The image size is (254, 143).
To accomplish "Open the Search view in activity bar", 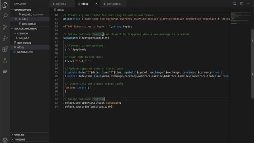I will pyautogui.click(x=5, y=16).
